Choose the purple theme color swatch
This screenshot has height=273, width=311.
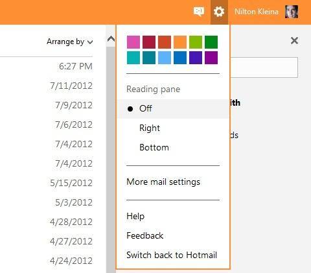(211, 58)
